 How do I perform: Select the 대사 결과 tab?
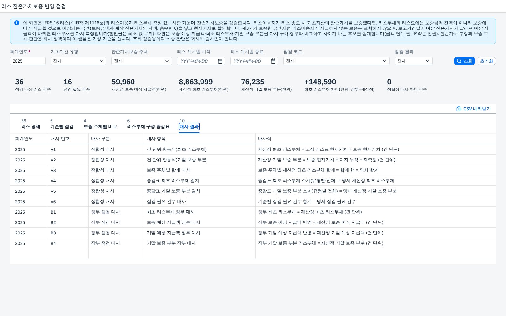pyautogui.click(x=189, y=126)
